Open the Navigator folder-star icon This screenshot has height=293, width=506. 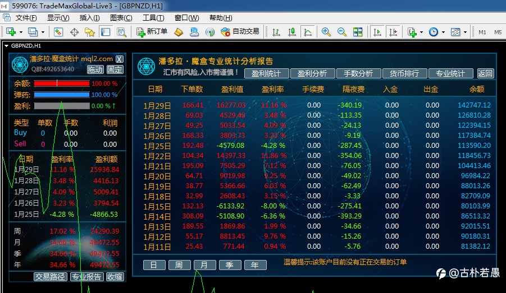(90, 32)
